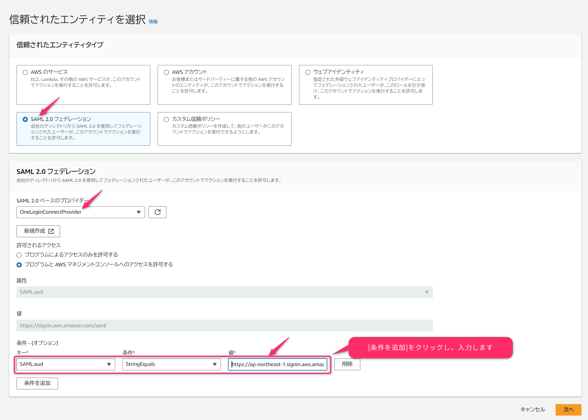Select the SAML 2.0 フェデレーション radio option

pos(25,119)
